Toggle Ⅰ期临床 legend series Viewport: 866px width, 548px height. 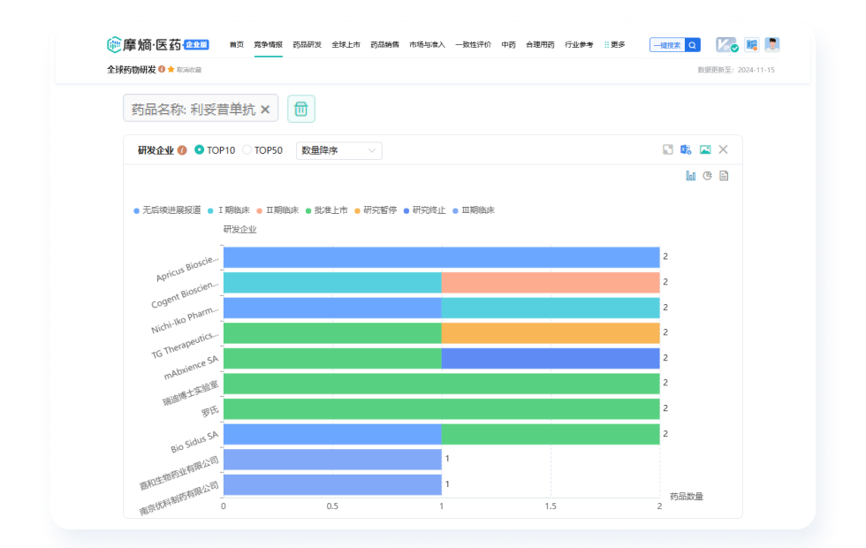coord(229,210)
